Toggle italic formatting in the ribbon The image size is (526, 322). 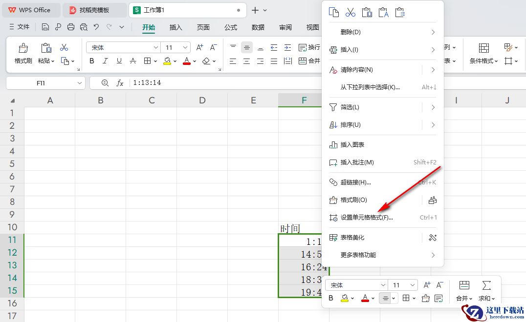[105, 61]
